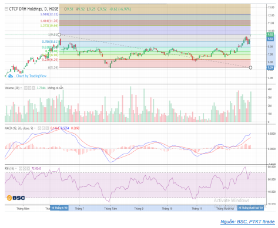Viewport: 278px width, 228px height.
Task: Click the Tháng Tám time axis label
Action: [110, 209]
